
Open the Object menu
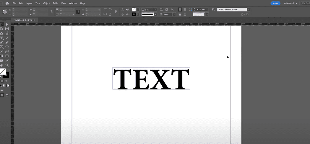pos(46,3)
